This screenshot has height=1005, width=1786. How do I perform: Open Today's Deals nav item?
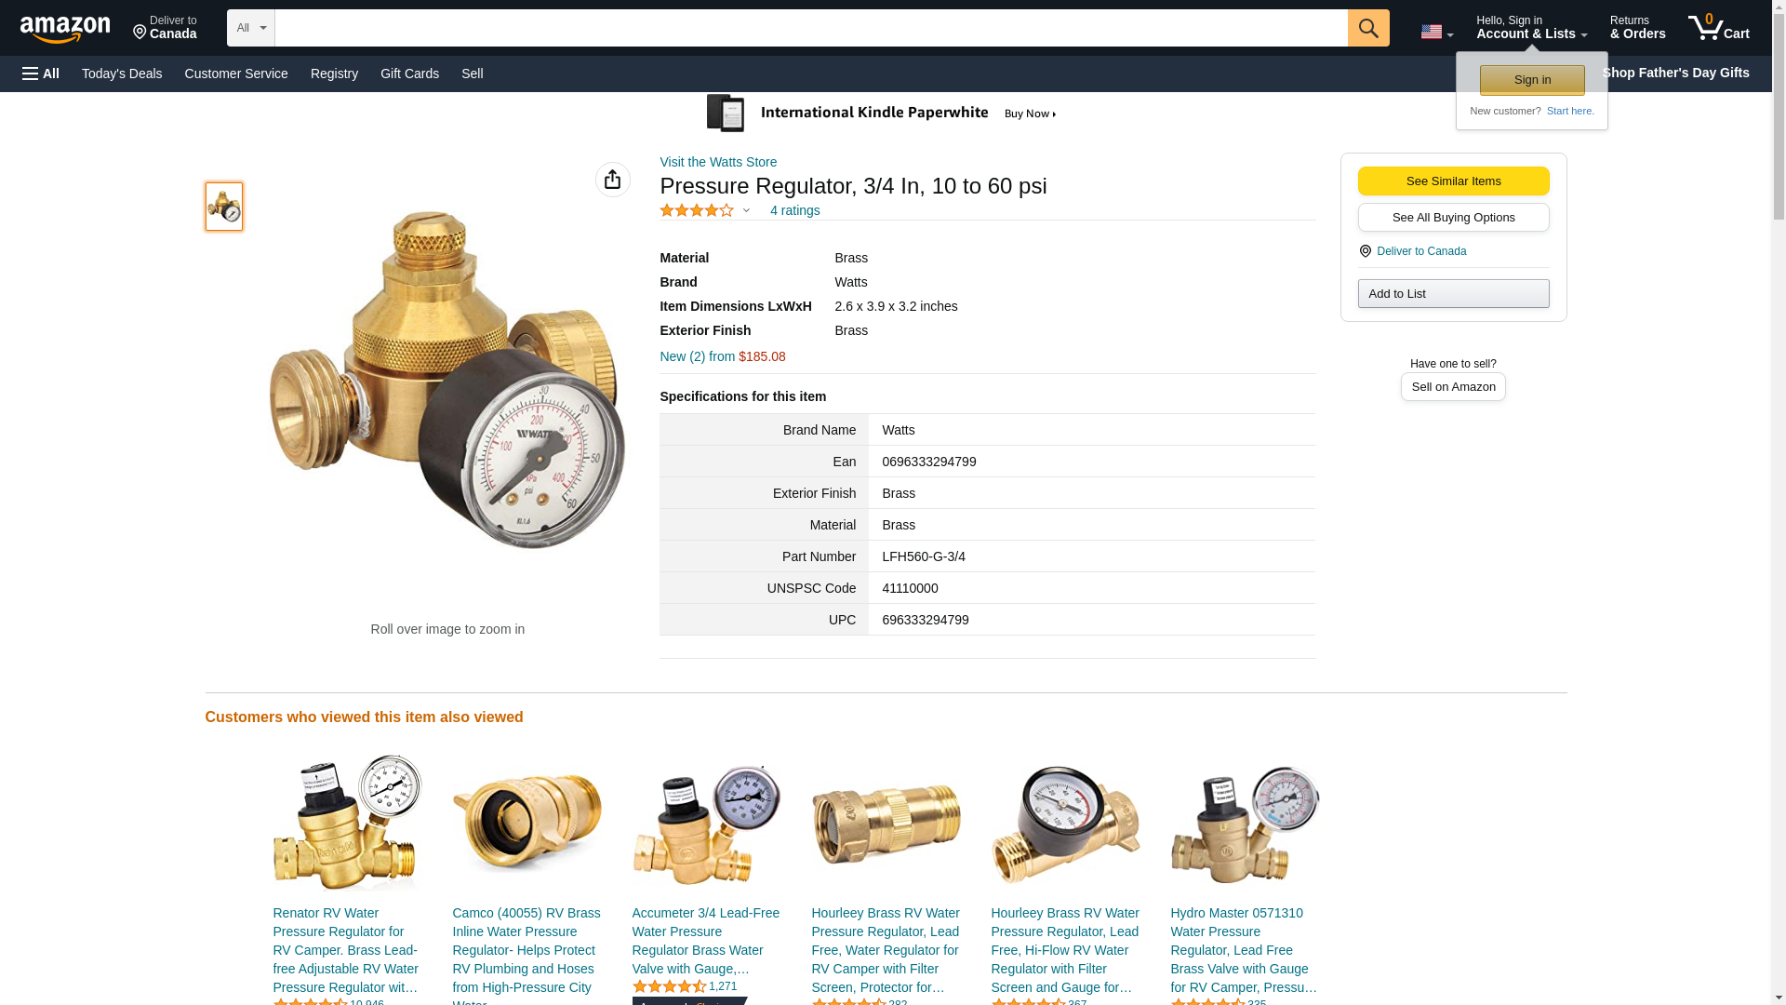(122, 74)
